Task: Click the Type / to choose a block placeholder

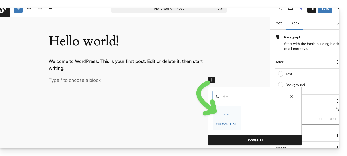Action: click(75, 80)
